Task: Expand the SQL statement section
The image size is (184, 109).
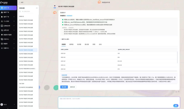Action: [65, 39]
